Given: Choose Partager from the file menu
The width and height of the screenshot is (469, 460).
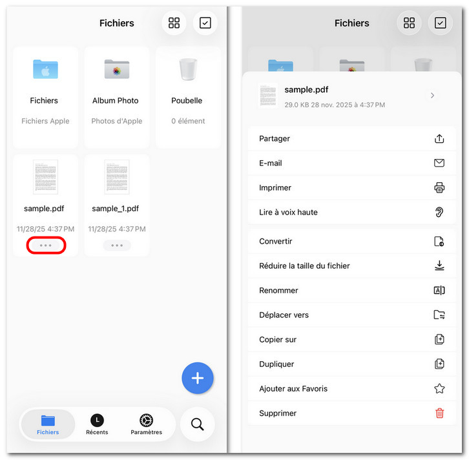Looking at the screenshot, I should (351, 138).
